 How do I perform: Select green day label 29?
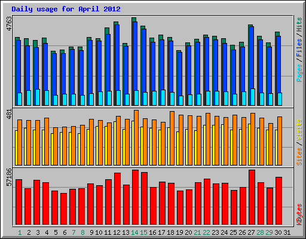tap(269, 232)
